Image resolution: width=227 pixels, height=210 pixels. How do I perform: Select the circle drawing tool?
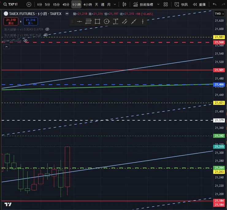[106, 21]
